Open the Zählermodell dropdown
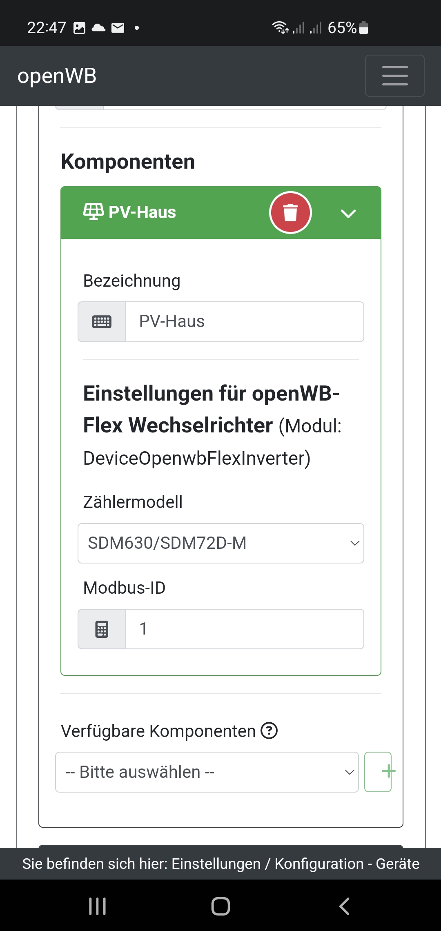The width and height of the screenshot is (441, 931). click(x=220, y=543)
